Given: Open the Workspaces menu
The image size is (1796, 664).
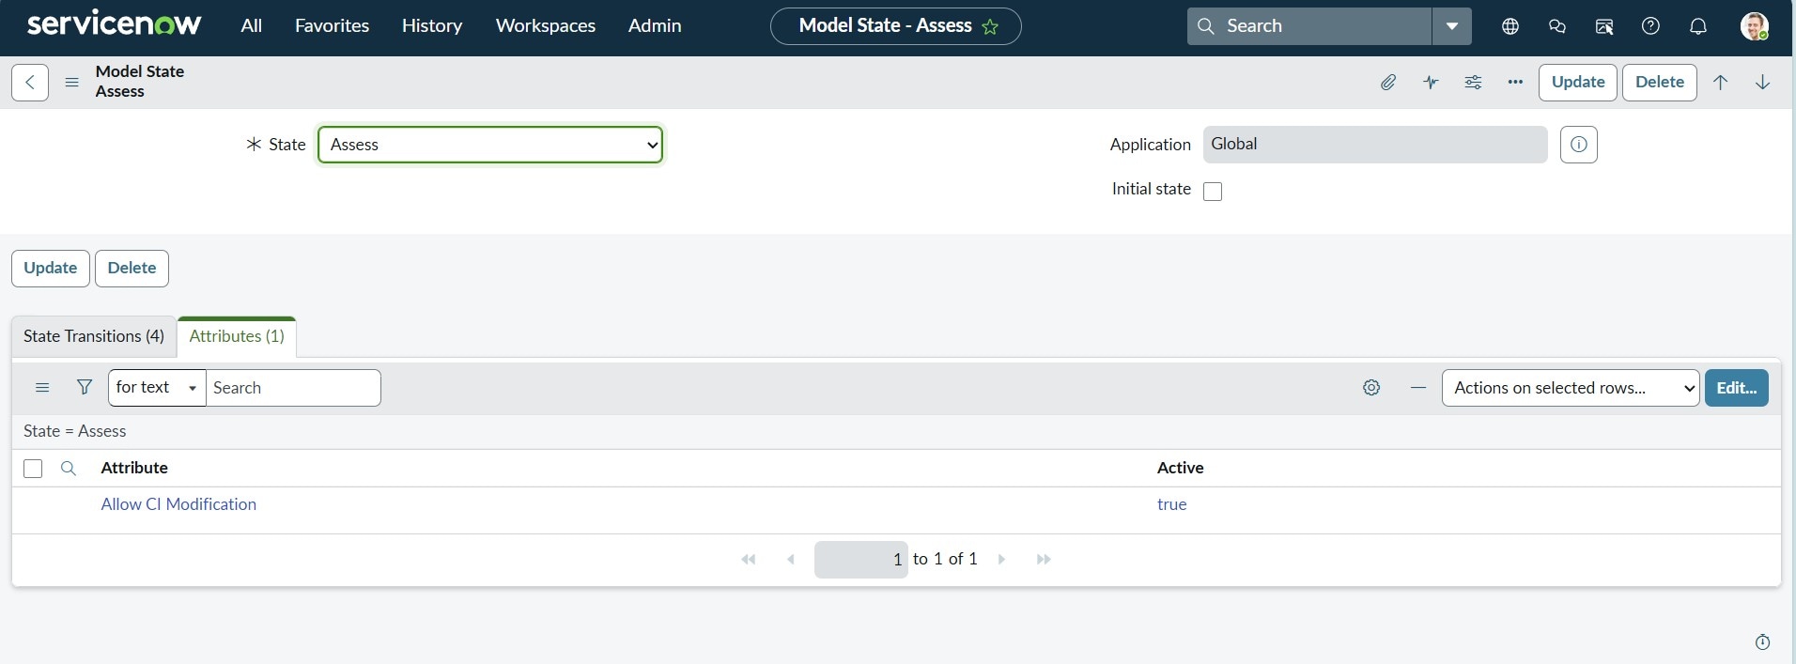Looking at the screenshot, I should click(x=545, y=26).
